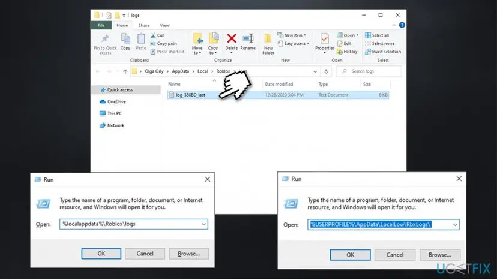This screenshot has width=497, height=280.
Task: Expand the address bar history dropdown
Action: tap(315, 71)
